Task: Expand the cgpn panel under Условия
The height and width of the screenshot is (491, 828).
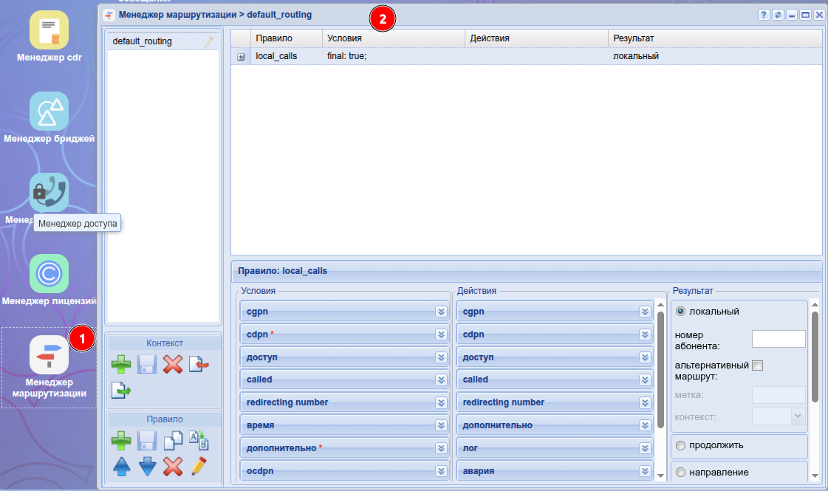Action: pyautogui.click(x=442, y=312)
